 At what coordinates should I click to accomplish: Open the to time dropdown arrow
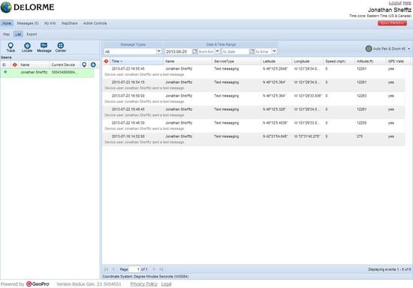tap(274, 51)
